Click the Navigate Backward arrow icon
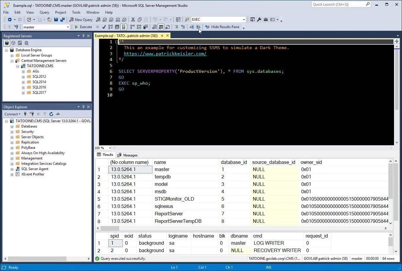402x271 pixels. tap(9, 20)
